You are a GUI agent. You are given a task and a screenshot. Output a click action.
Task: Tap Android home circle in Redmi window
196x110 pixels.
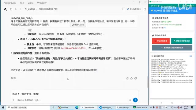click(x=172, y=103)
